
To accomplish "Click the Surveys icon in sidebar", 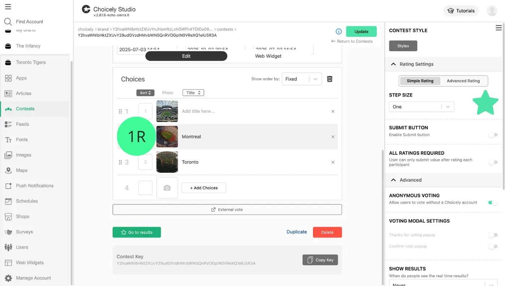I will (x=8, y=232).
